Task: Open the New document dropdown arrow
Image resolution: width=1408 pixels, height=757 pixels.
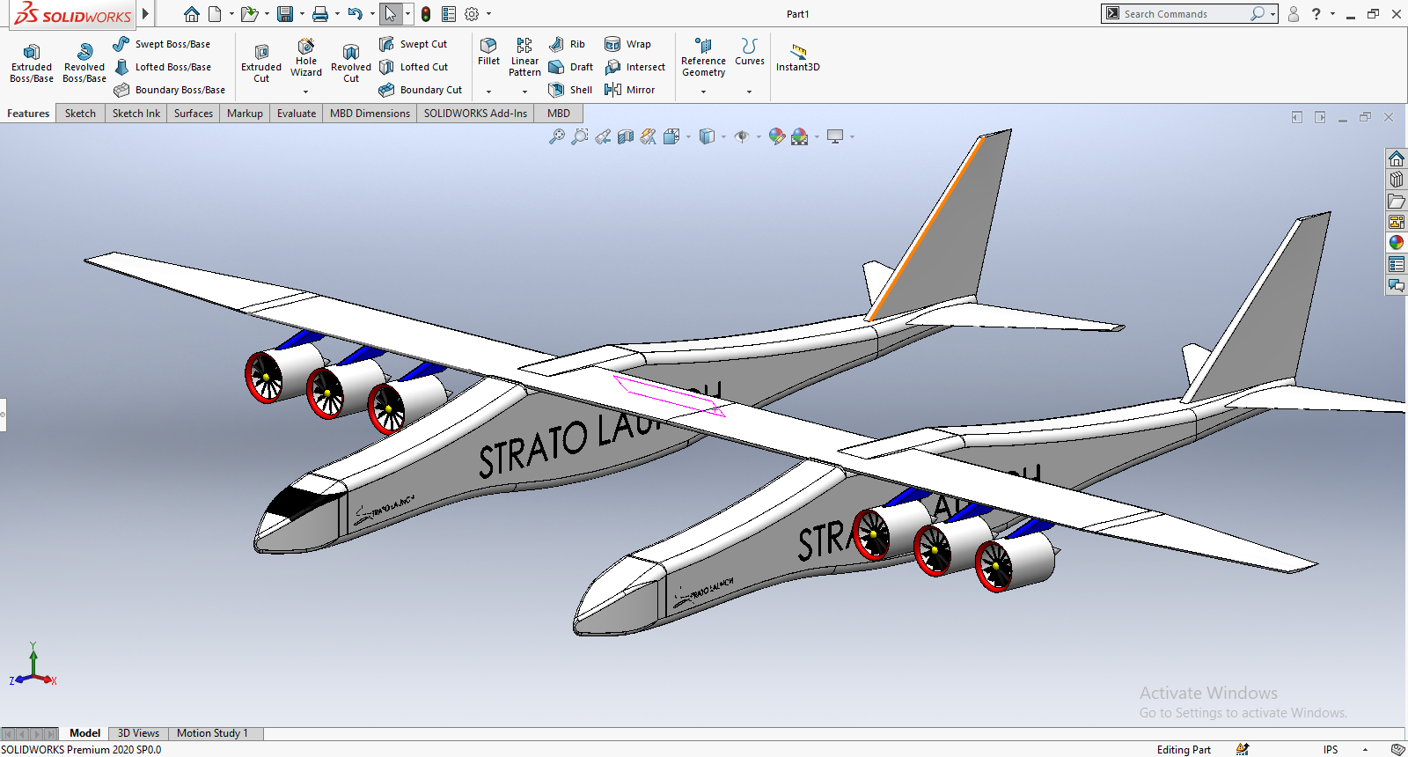Action: [x=231, y=14]
